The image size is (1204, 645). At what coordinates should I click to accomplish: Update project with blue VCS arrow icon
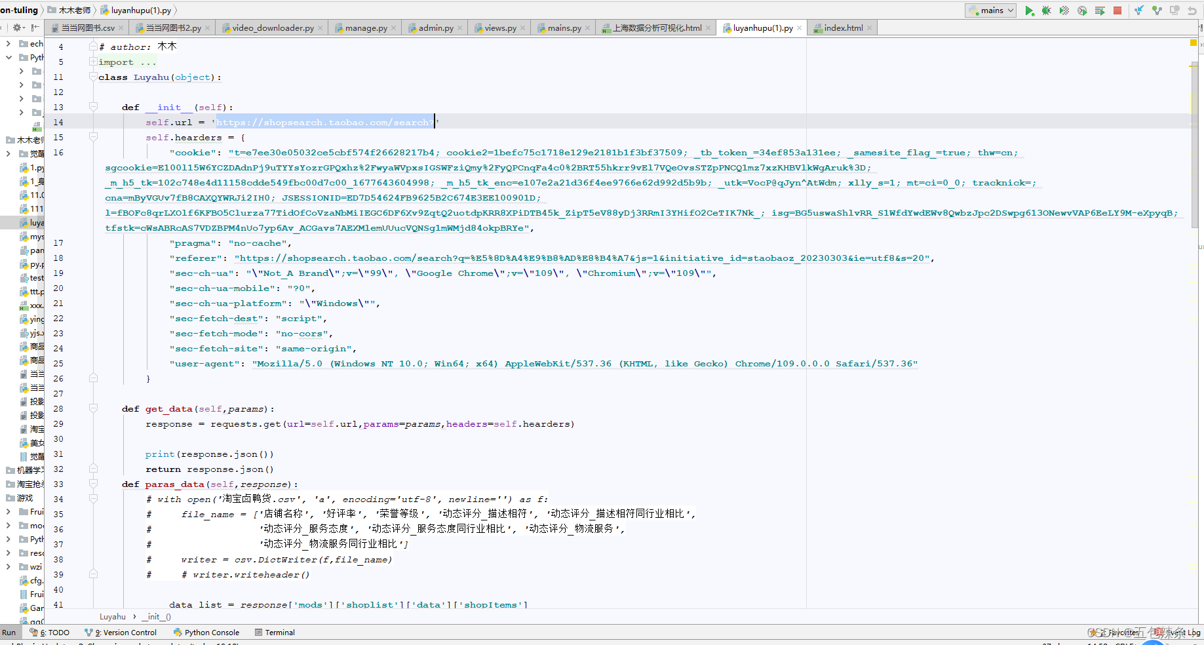[1139, 10]
